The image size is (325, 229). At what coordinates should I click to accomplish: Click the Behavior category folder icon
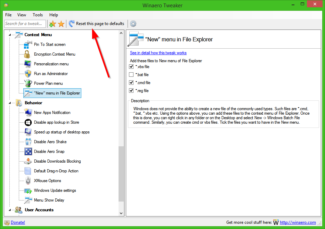point(19,103)
